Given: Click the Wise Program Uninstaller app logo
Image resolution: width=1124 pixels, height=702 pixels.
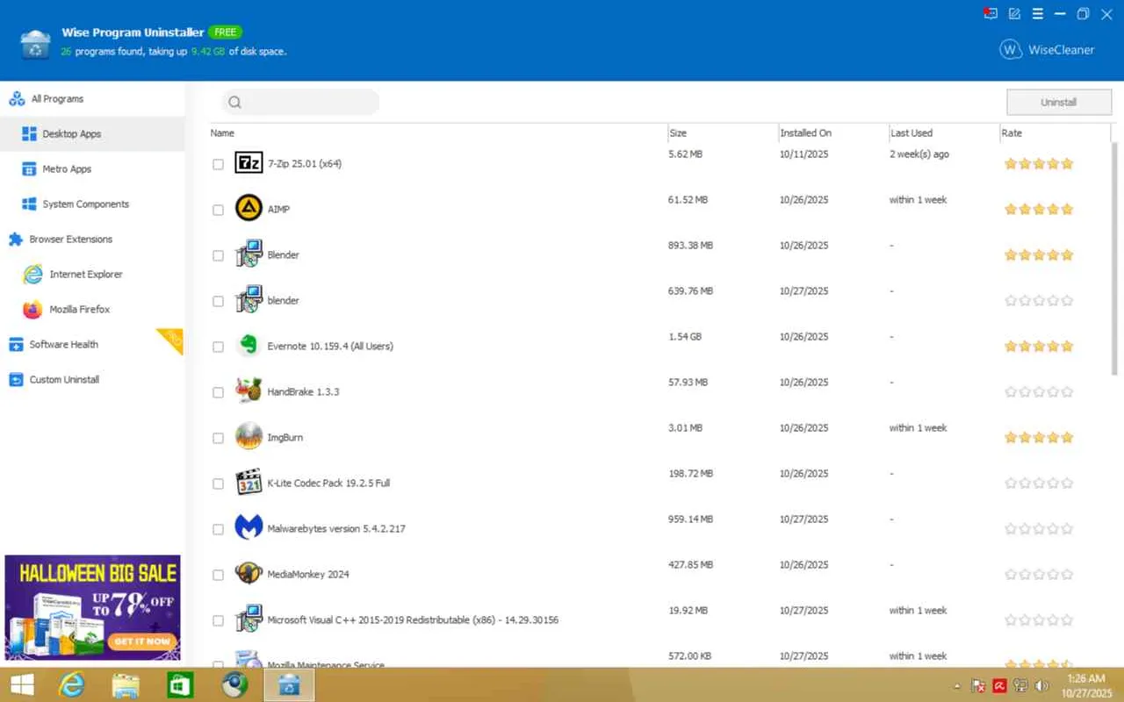Looking at the screenshot, I should tap(35, 43).
